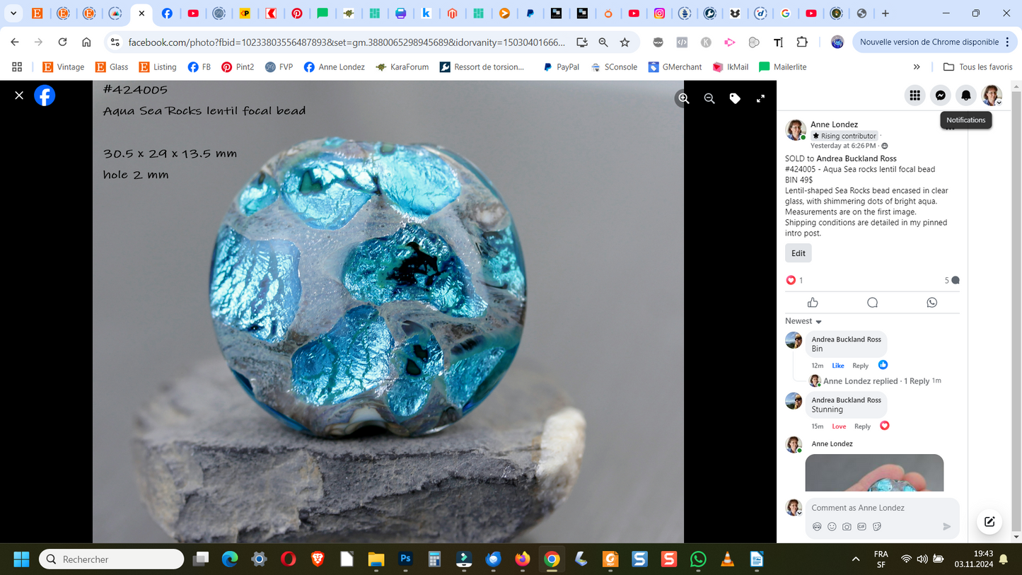This screenshot has height=575, width=1022.
Task: Like the post with thumbs-up
Action: click(813, 303)
